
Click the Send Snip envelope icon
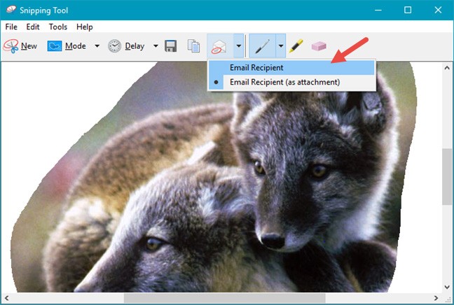coord(219,46)
